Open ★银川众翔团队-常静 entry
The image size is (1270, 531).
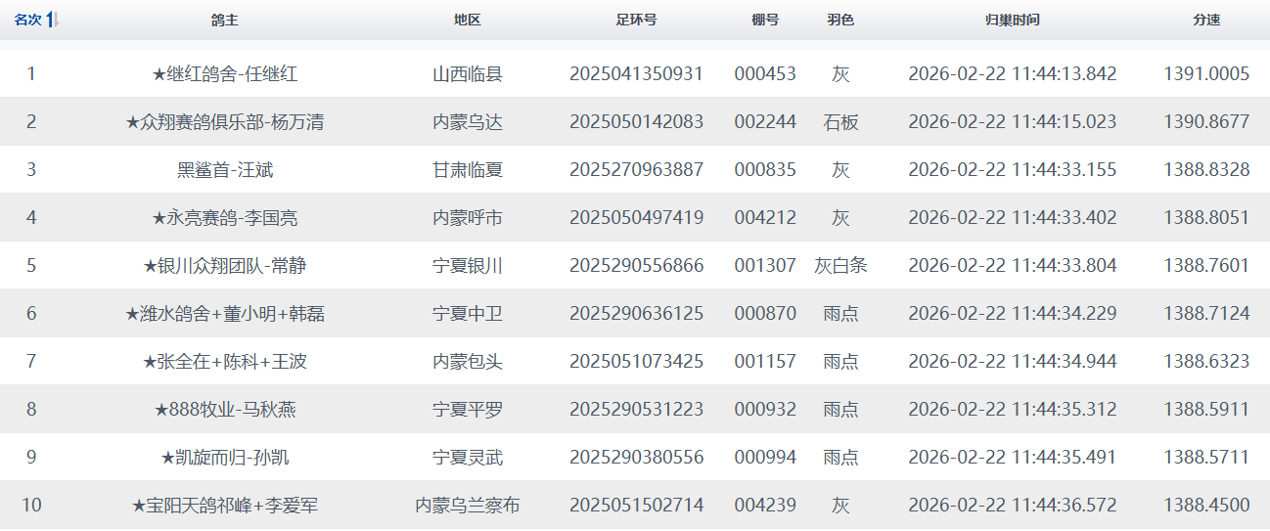click(225, 266)
